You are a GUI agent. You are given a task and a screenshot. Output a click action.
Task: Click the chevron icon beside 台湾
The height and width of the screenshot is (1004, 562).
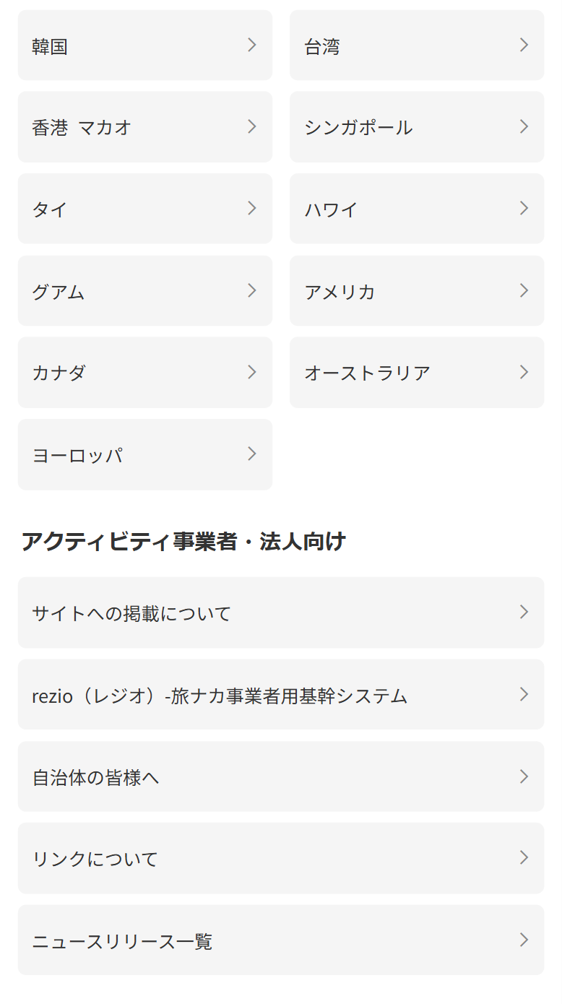[x=524, y=46]
